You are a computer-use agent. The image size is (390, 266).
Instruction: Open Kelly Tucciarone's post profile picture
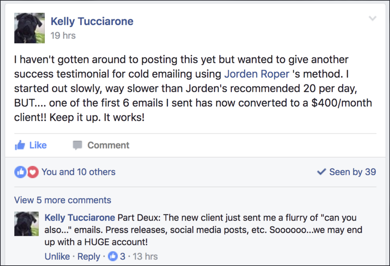(x=29, y=28)
